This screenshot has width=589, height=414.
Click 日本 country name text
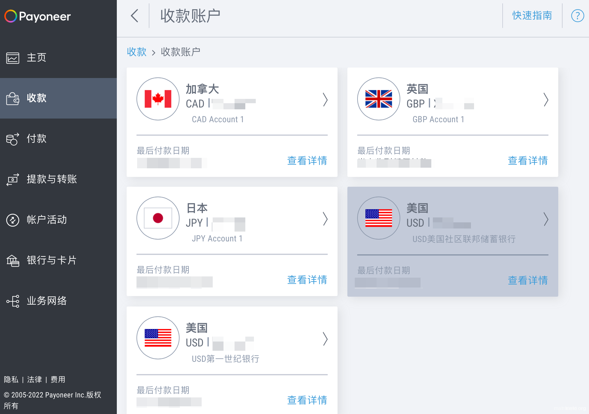click(197, 208)
